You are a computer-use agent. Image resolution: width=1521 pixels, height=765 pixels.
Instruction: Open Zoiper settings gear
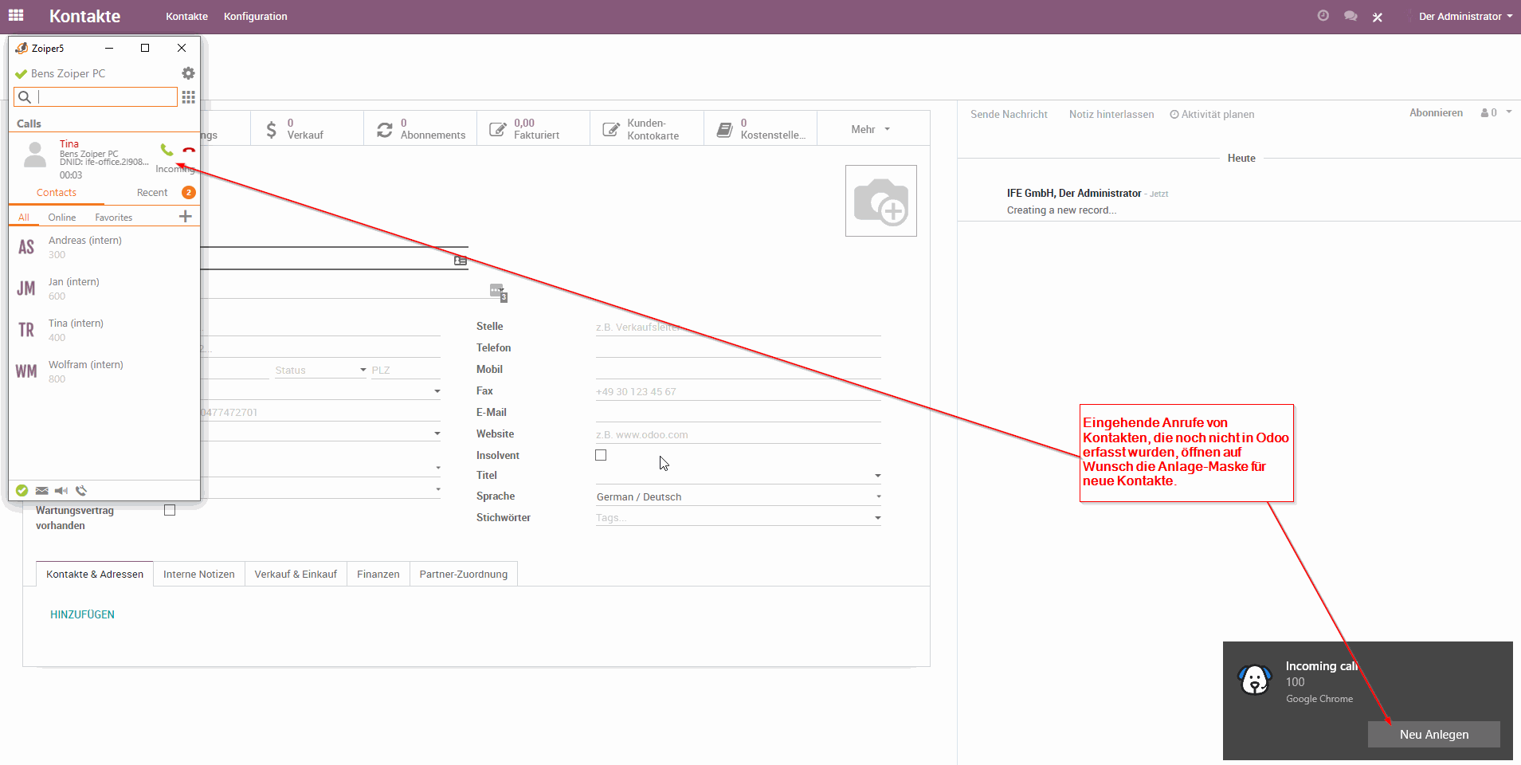(188, 73)
